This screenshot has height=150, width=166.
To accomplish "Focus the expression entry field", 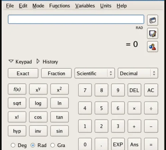I will pyautogui.click(x=76, y=19).
